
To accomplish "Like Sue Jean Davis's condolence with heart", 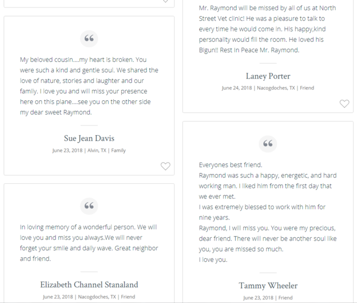I will coord(165,166).
